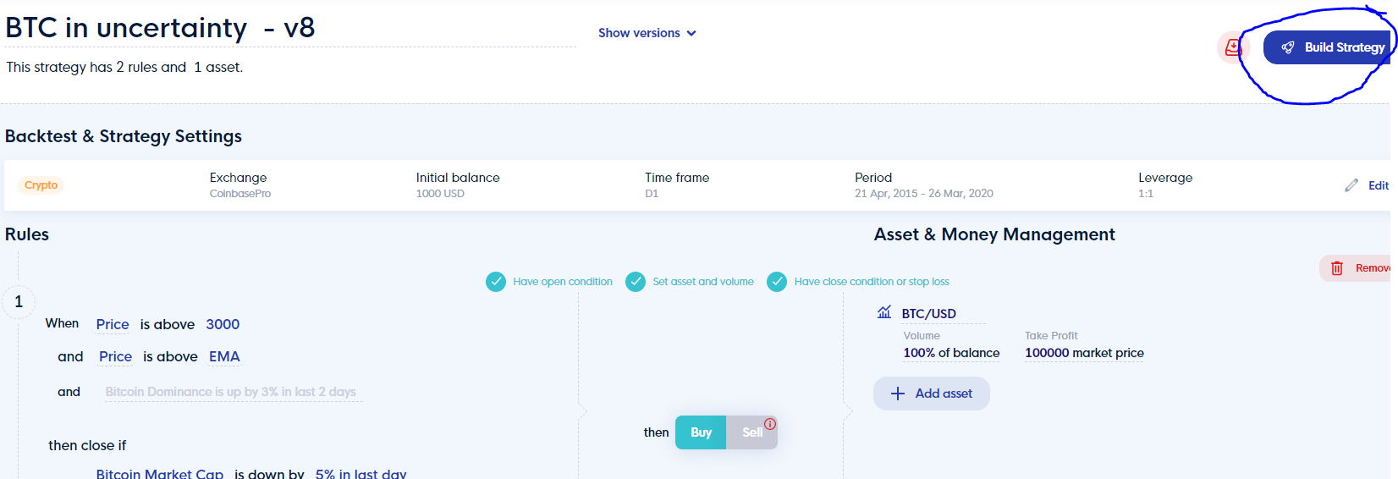
Task: Click the plus icon in Add asset
Action: pos(898,394)
